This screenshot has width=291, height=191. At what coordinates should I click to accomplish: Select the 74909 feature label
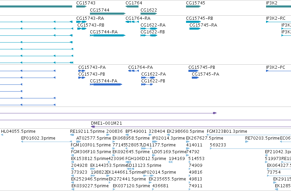coord(196,165)
